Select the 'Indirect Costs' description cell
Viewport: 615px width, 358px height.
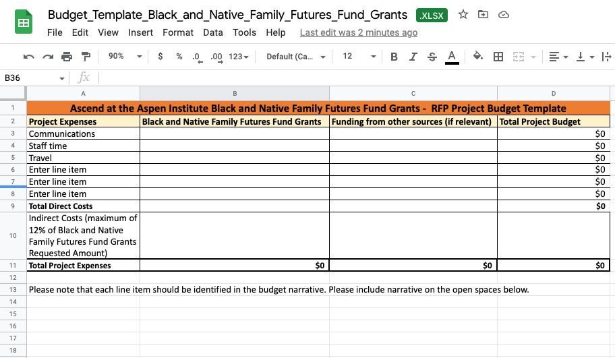coord(83,236)
